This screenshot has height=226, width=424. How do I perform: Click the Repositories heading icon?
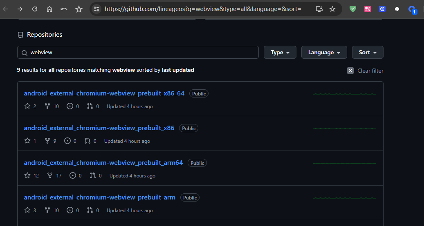(20, 35)
